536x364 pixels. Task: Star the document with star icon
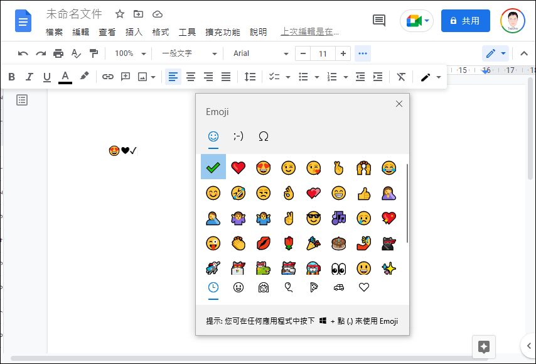tap(120, 14)
